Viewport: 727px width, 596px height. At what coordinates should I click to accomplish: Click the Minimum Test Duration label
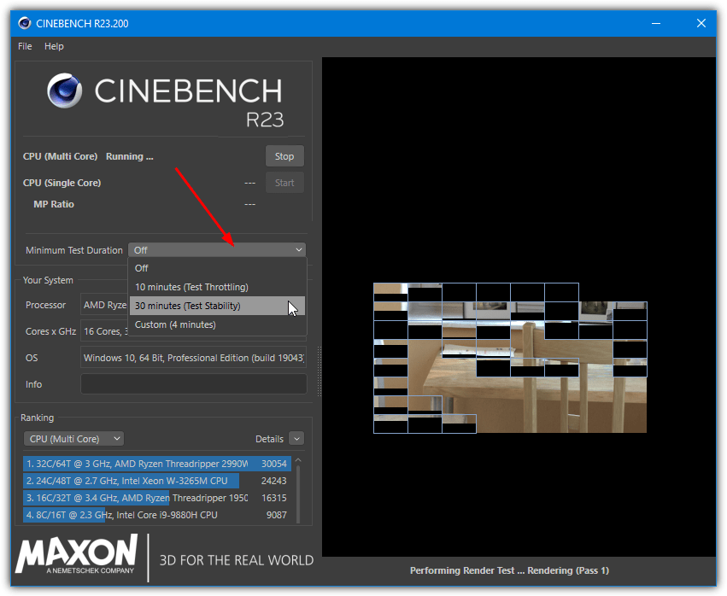coord(74,250)
